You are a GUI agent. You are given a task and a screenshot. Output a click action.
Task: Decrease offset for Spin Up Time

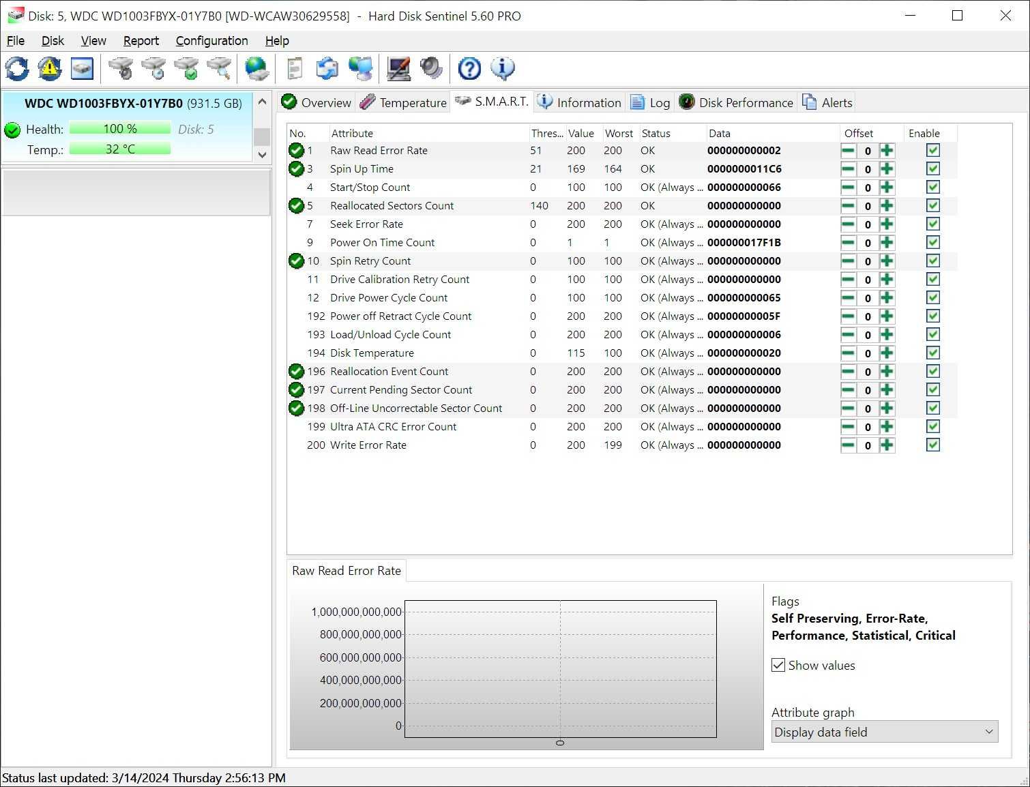(848, 169)
